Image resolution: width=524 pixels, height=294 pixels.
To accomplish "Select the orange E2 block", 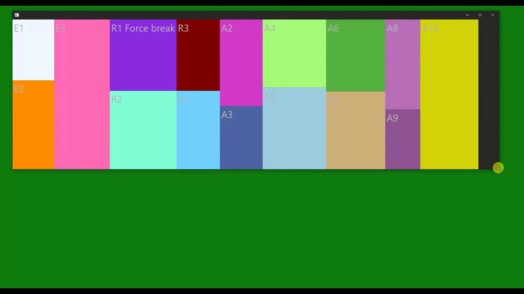I will click(33, 125).
